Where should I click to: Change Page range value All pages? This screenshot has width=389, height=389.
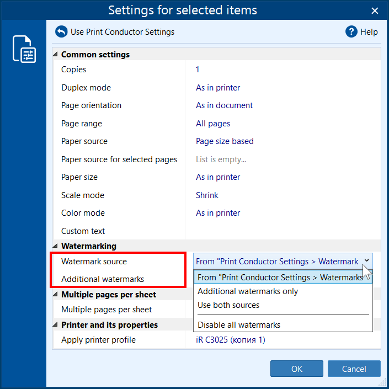[213, 124]
